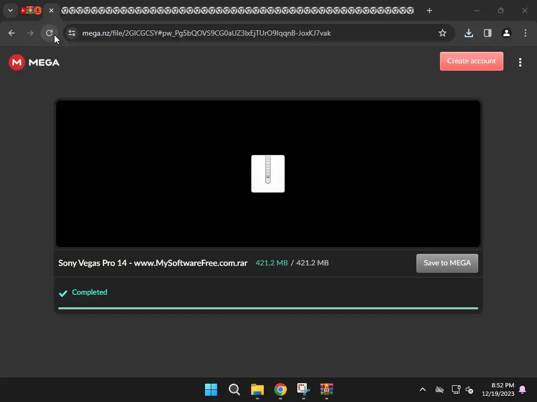Bookmark this page with star icon
Viewport: 537px width, 402px height.
[x=443, y=33]
